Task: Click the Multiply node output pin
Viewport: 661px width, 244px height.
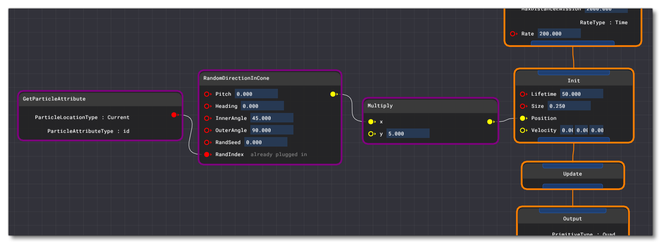Action: (490, 122)
